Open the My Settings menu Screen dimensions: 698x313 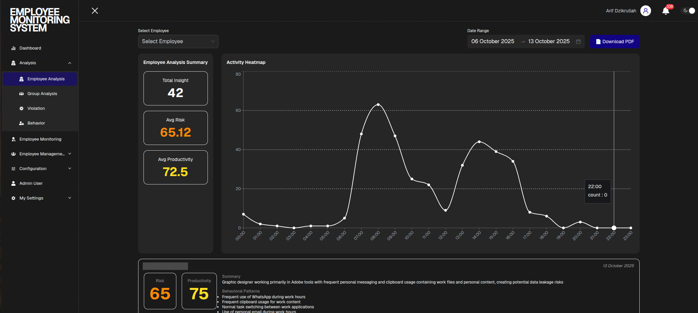pyautogui.click(x=69, y=198)
